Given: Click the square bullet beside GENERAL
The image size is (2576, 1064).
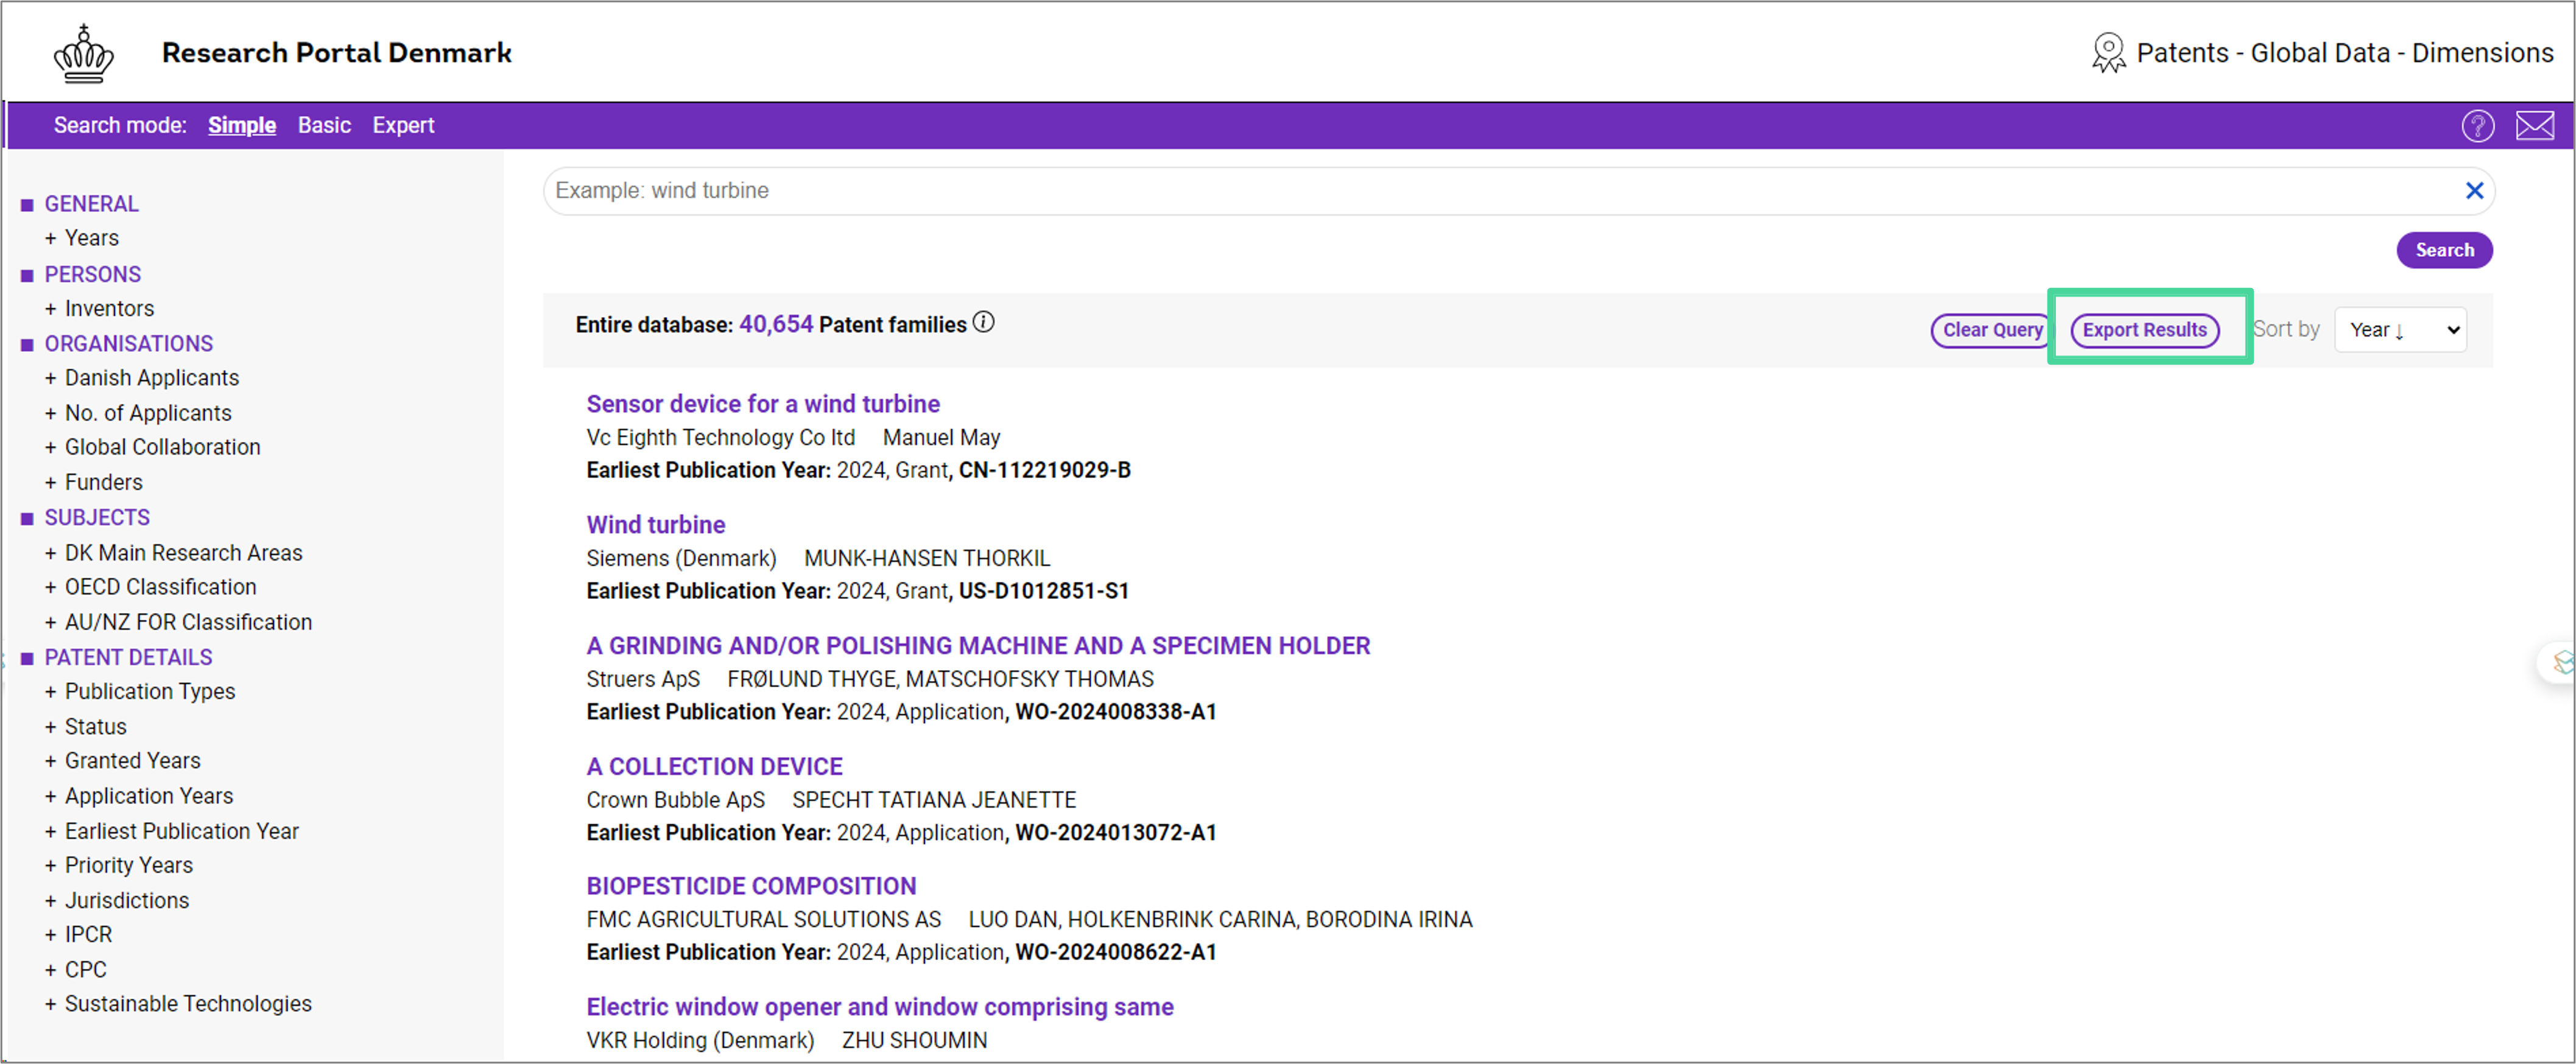Looking at the screenshot, I should tap(27, 205).
